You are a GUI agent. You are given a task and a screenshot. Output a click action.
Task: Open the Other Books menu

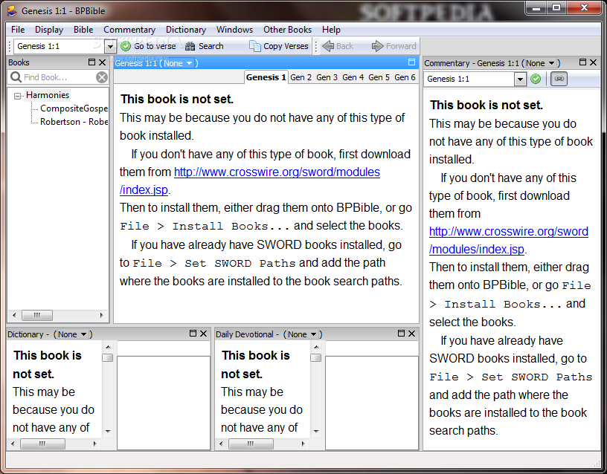click(x=287, y=30)
